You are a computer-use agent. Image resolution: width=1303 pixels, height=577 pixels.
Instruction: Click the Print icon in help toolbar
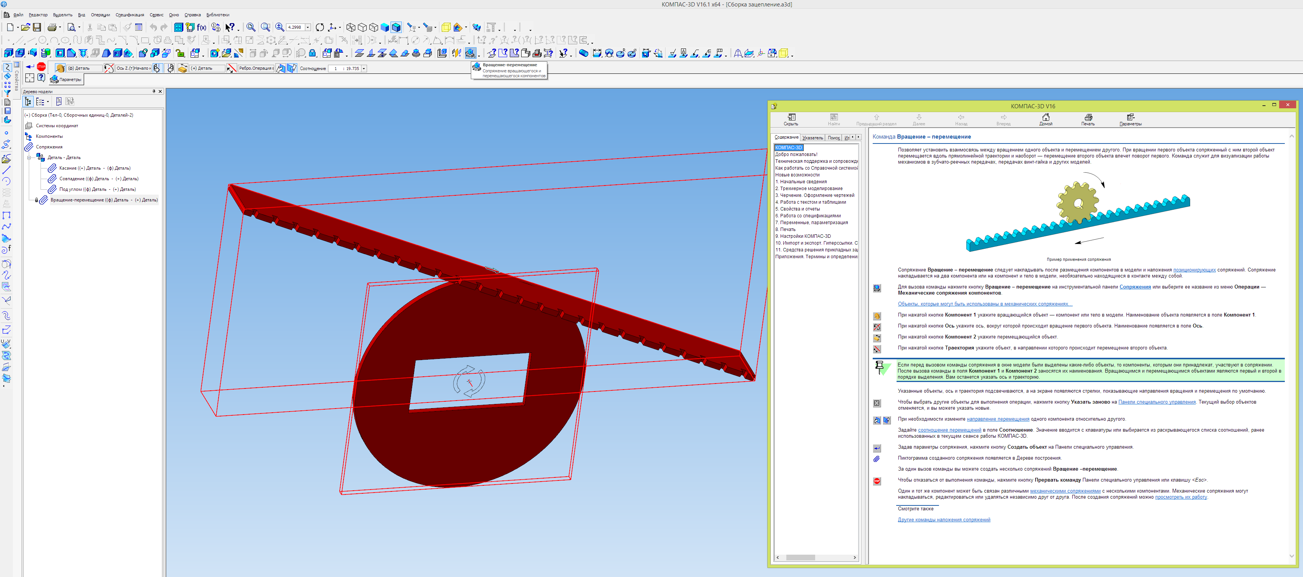coord(1088,117)
